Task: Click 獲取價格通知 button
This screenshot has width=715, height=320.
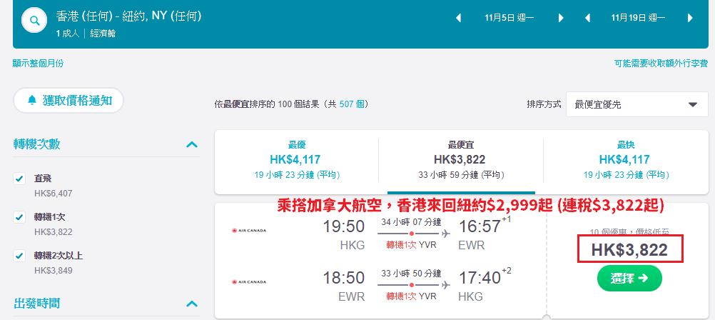Action: [69, 101]
